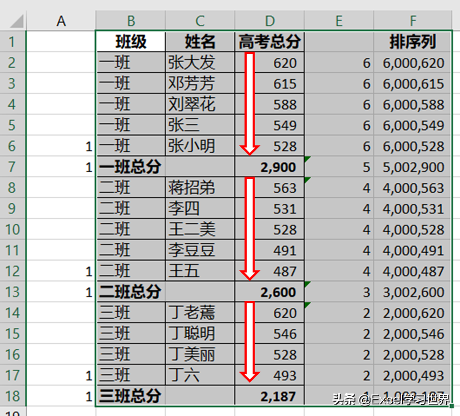Select score 563 in column D
The width and height of the screenshot is (460, 416).
coord(269,188)
